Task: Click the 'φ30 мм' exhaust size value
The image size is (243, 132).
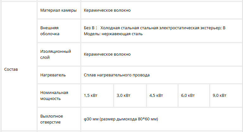Action: click(x=91, y=119)
